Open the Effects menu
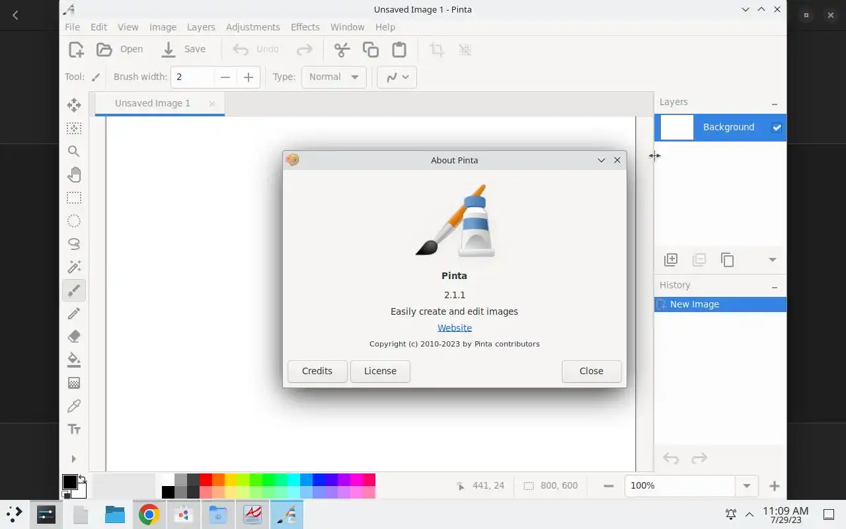Screen dimensions: 846x529 click(x=305, y=27)
